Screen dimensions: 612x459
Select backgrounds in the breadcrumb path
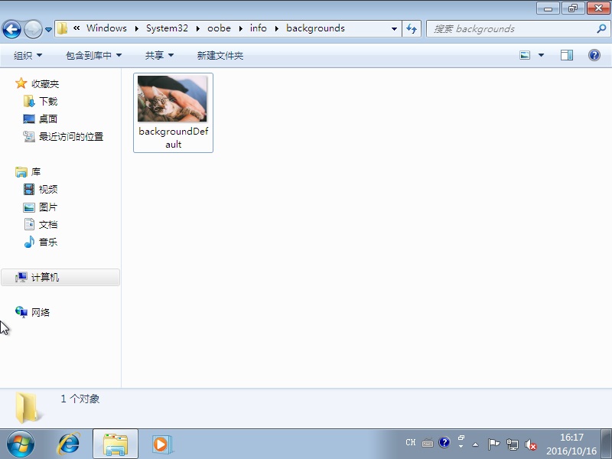click(315, 28)
